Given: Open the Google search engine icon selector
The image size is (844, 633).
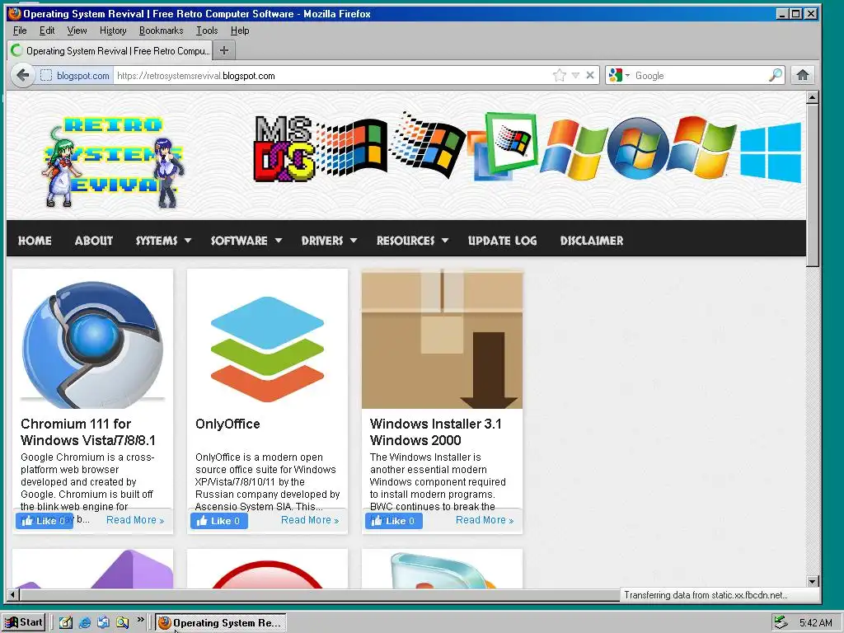Looking at the screenshot, I should [x=618, y=75].
